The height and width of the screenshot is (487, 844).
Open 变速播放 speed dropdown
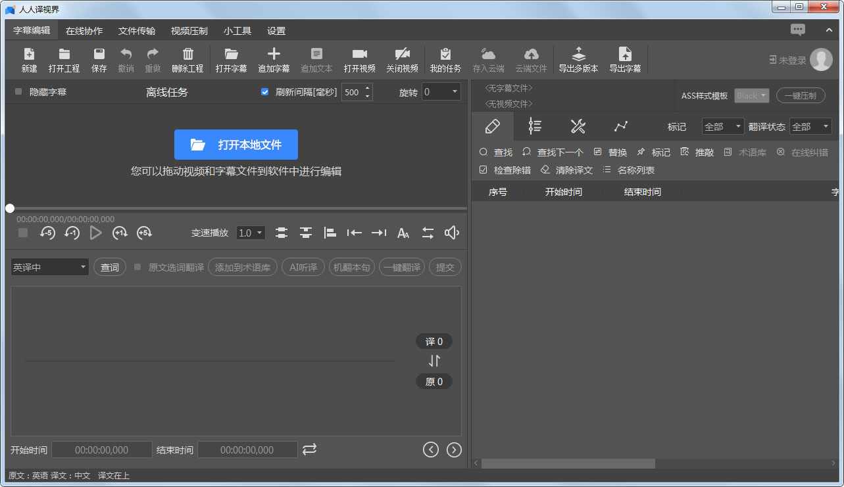coord(251,233)
